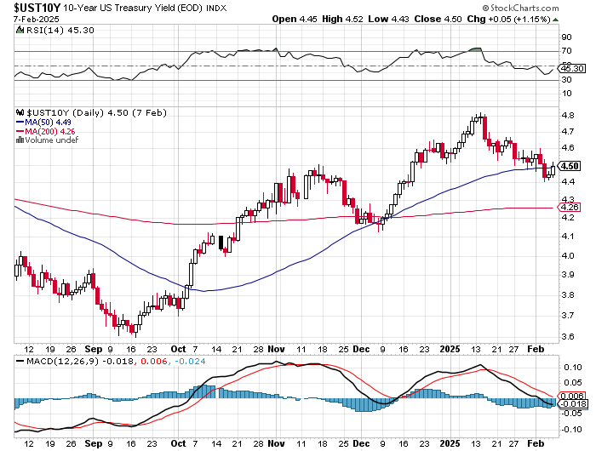Click the 4.2 label on price axis
Viewport: 596px width, 451px height.
[568, 218]
